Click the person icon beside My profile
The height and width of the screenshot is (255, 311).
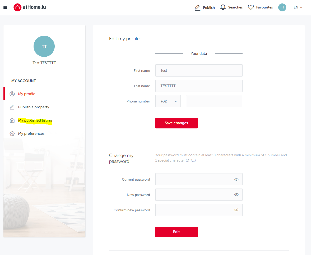coord(12,93)
